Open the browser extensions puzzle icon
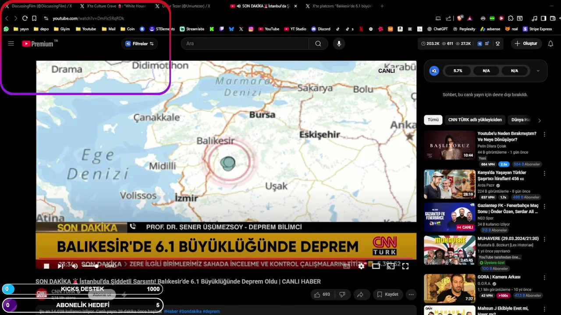 tap(511, 18)
